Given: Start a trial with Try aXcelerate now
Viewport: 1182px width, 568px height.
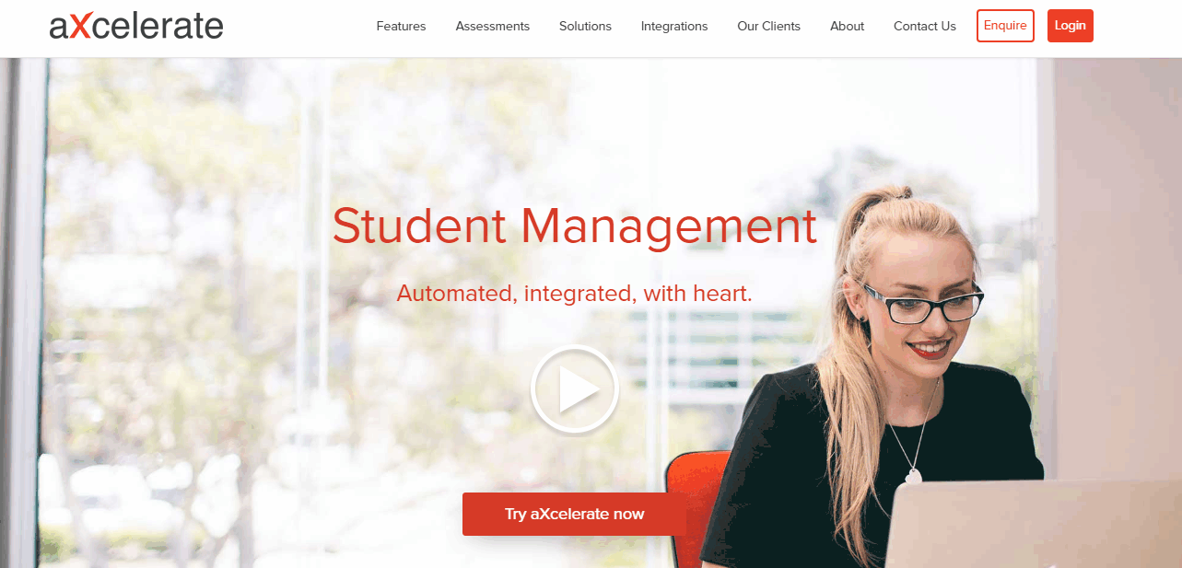Looking at the screenshot, I should pos(574,514).
